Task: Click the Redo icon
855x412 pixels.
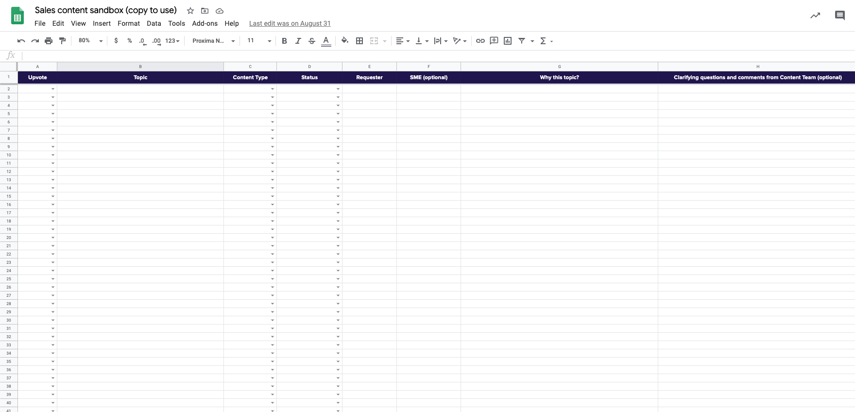Action: pos(35,41)
